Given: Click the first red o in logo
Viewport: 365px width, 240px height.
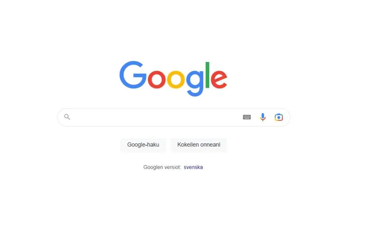Looking at the screenshot, I should 157,79.
